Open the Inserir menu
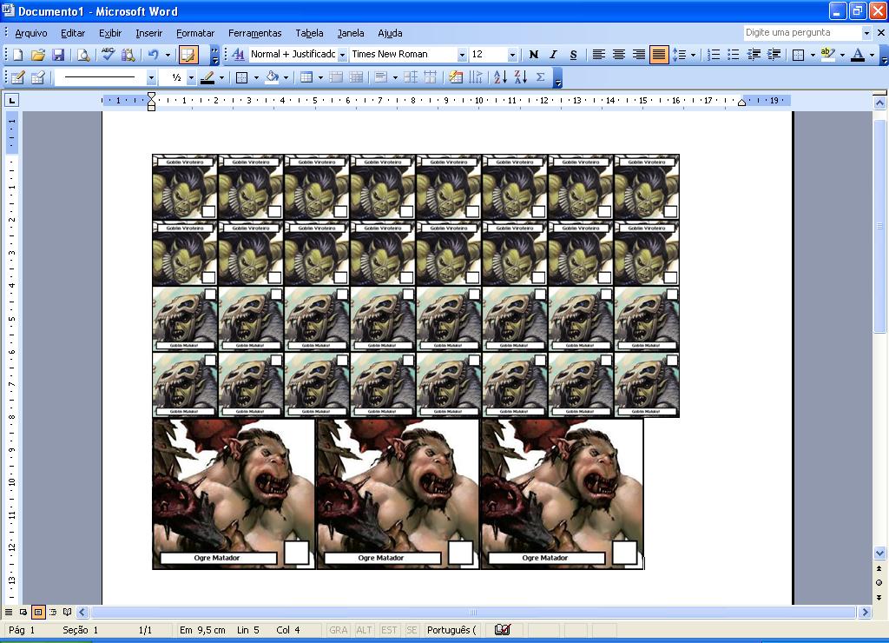 [x=149, y=33]
